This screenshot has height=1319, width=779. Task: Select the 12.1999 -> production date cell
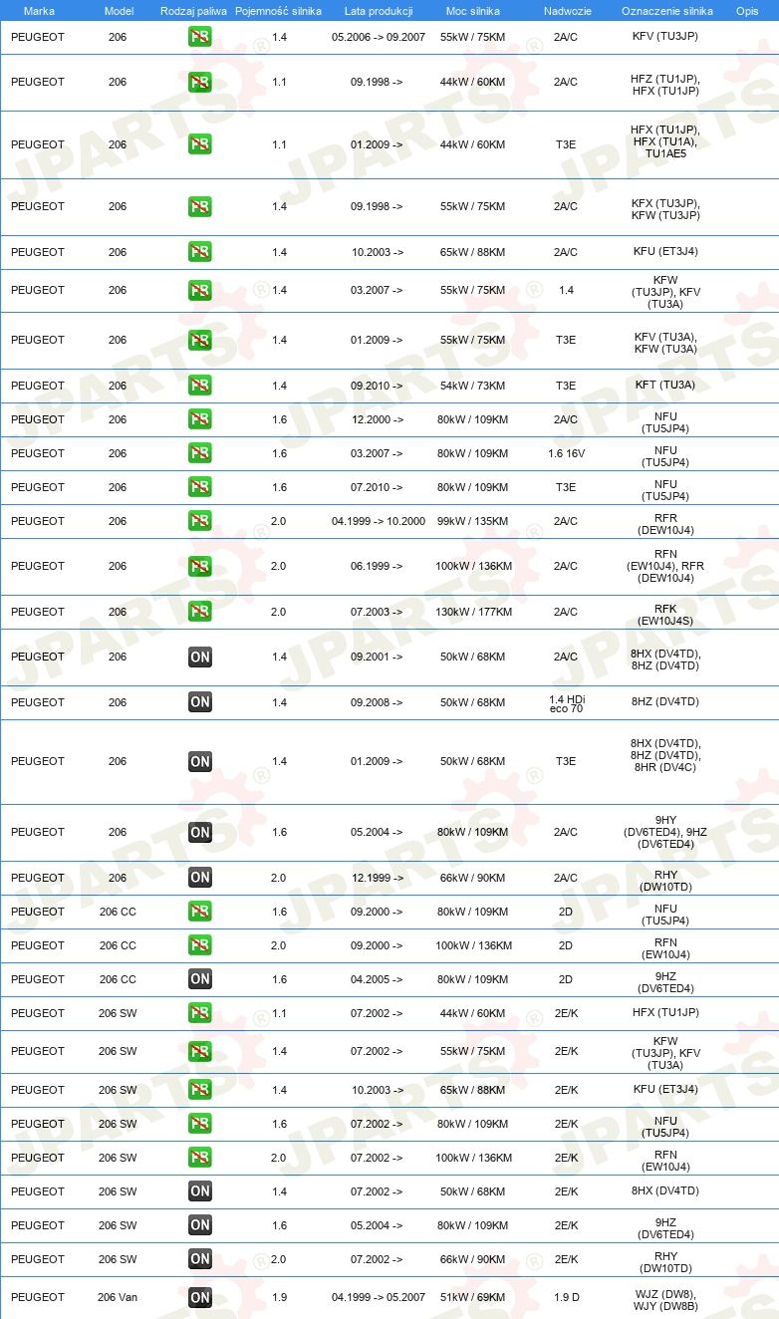378,878
